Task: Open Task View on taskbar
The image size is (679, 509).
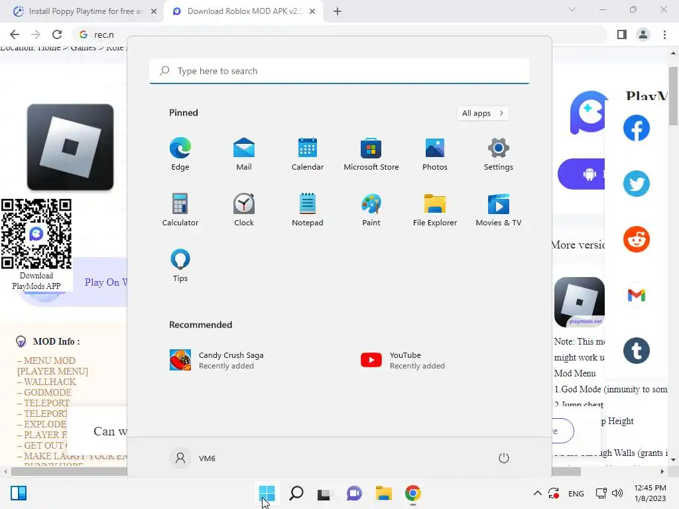Action: tap(325, 493)
